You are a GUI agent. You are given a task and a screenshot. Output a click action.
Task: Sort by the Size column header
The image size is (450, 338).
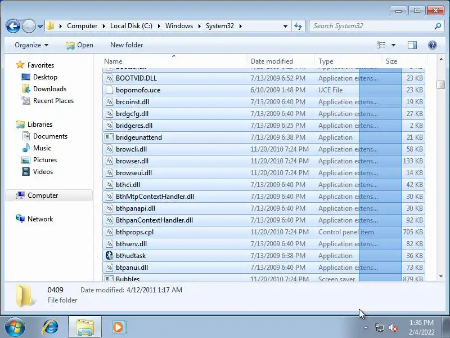point(404,61)
